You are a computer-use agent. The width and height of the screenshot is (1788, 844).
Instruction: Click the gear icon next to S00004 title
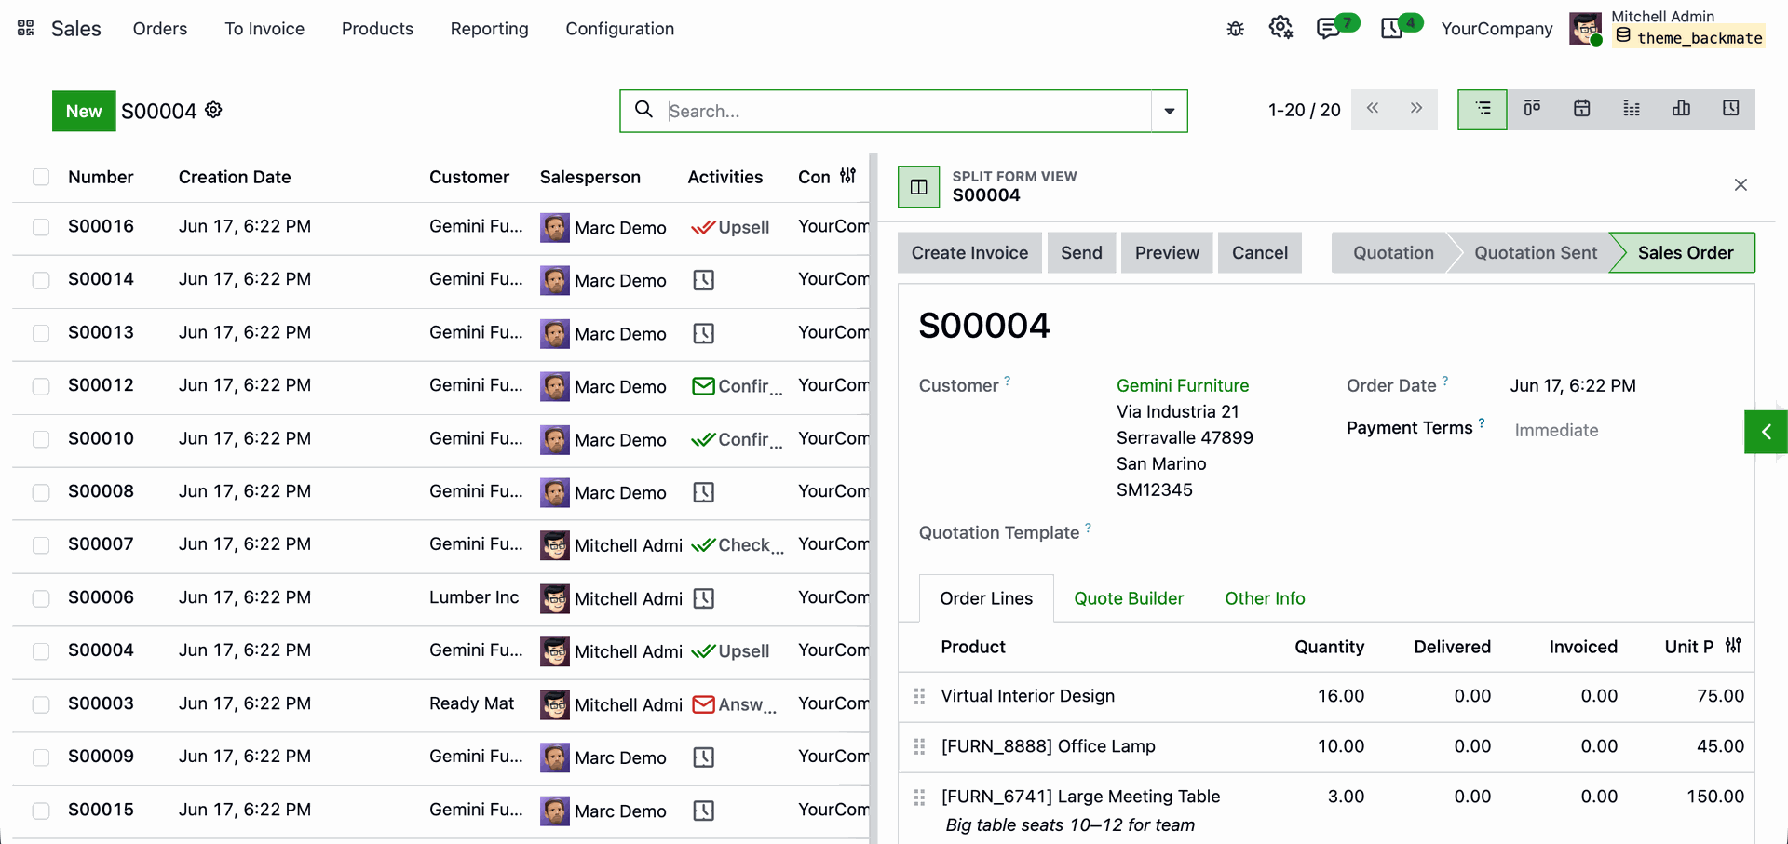[x=213, y=110]
